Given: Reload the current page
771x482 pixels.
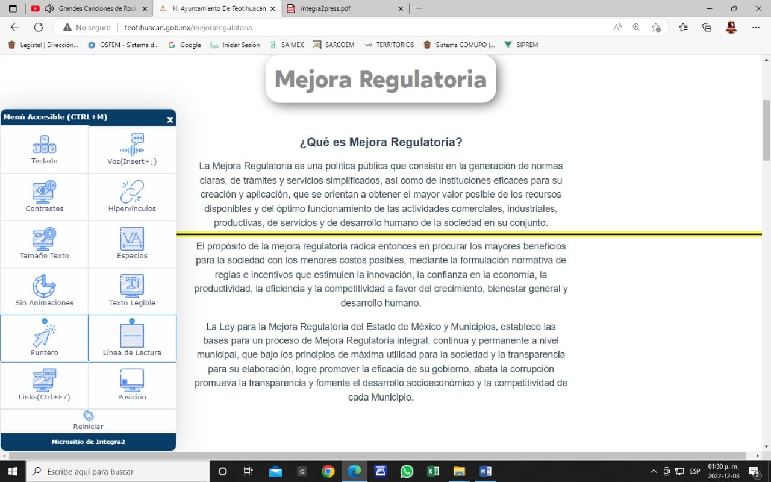Looking at the screenshot, I should coord(39,27).
